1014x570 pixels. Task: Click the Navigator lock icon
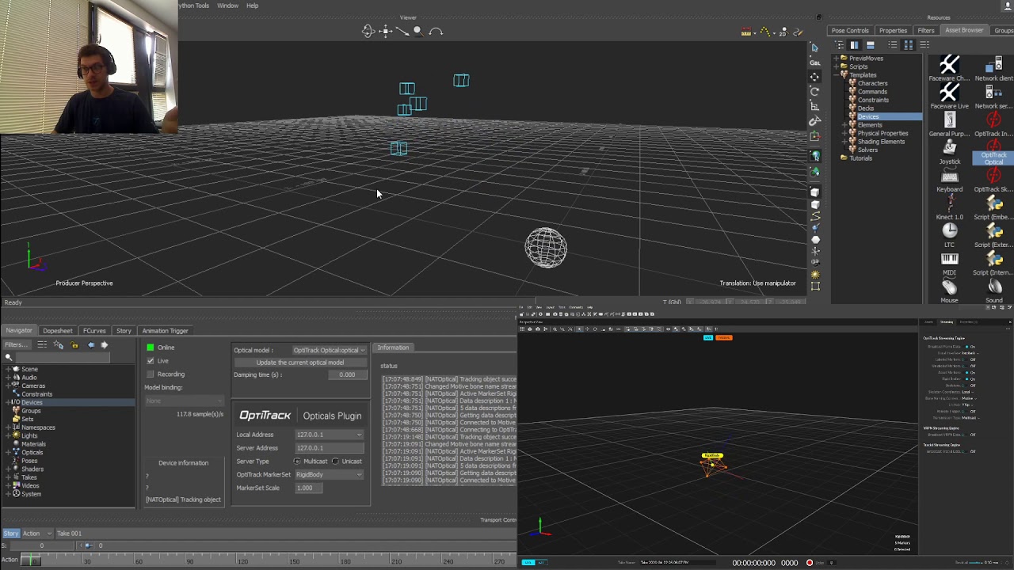(74, 345)
